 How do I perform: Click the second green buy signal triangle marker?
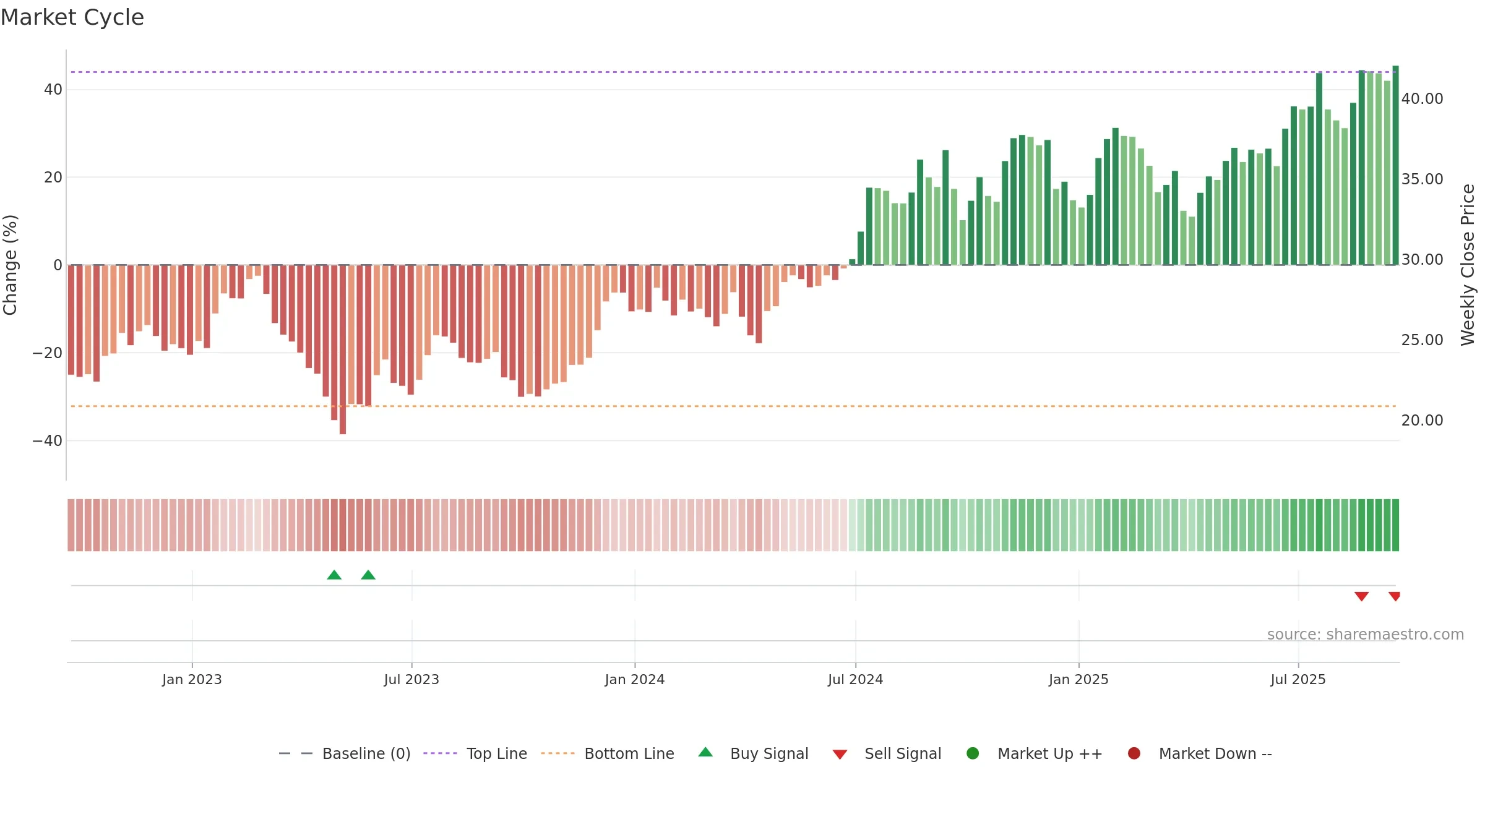368,575
